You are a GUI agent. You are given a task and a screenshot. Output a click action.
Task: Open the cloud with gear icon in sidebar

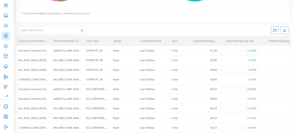(6, 66)
